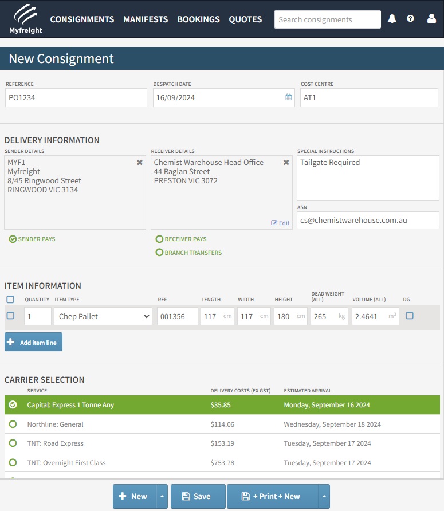The image size is (444, 511).
Task: Open the Item Type dropdown Chep Pallet
Action: point(103,316)
